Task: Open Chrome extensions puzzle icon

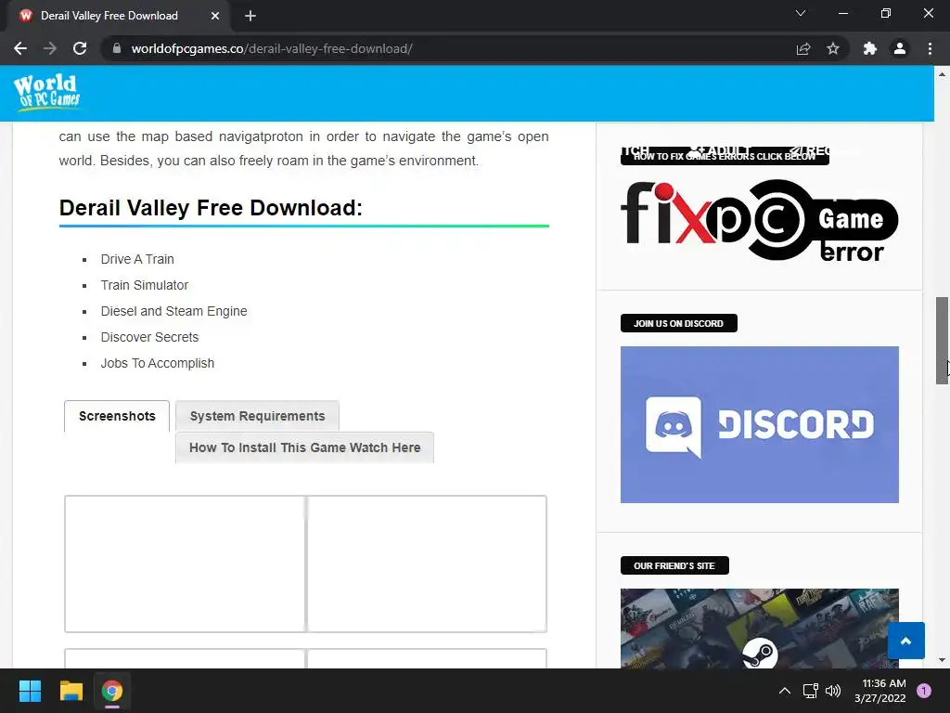Action: 870,48
